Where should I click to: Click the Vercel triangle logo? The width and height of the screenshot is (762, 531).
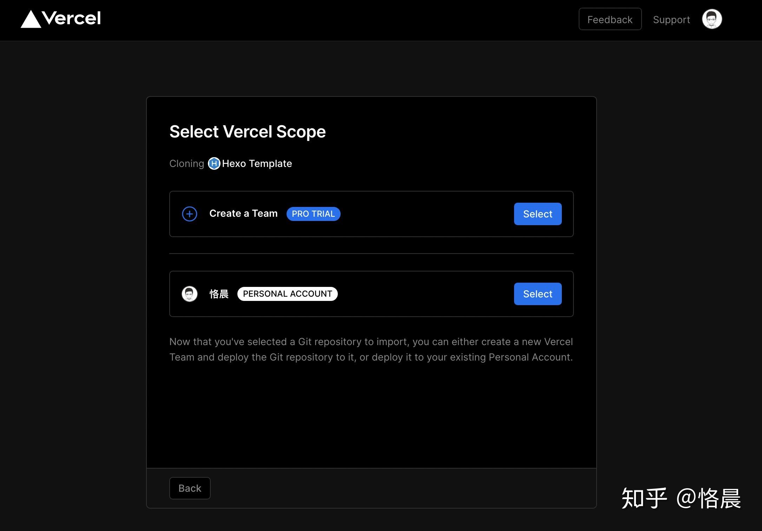31,19
